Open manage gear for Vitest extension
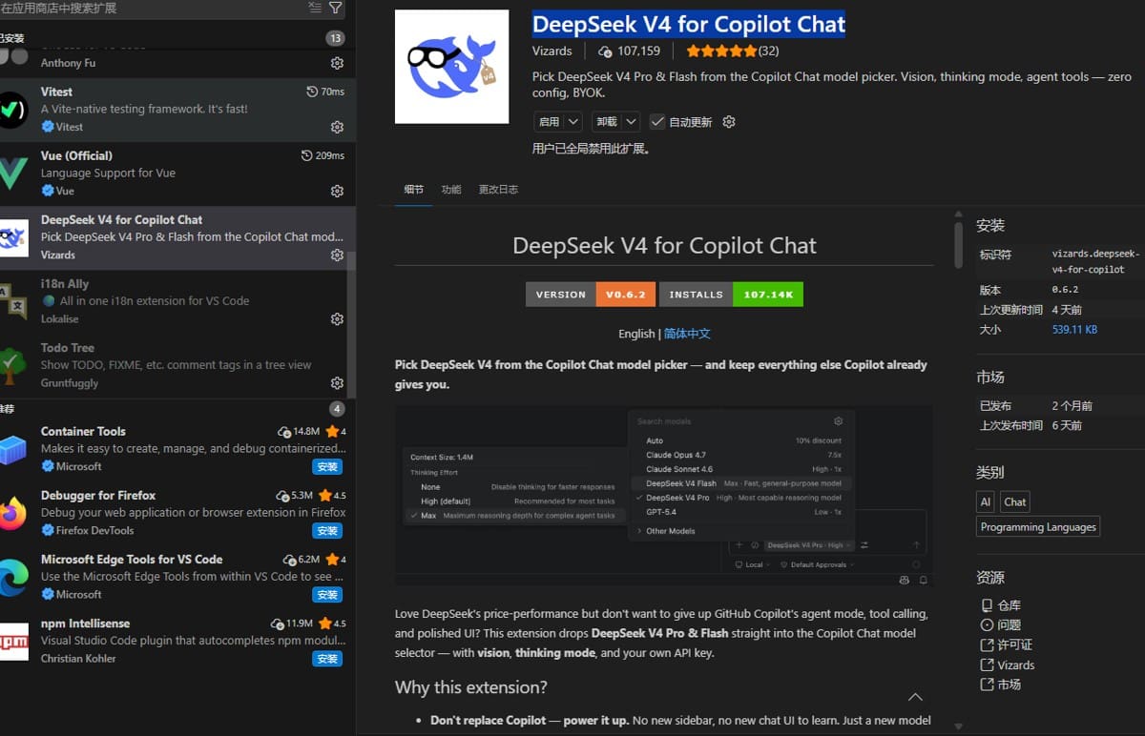Viewport: 1145px width, 736px height. click(337, 127)
